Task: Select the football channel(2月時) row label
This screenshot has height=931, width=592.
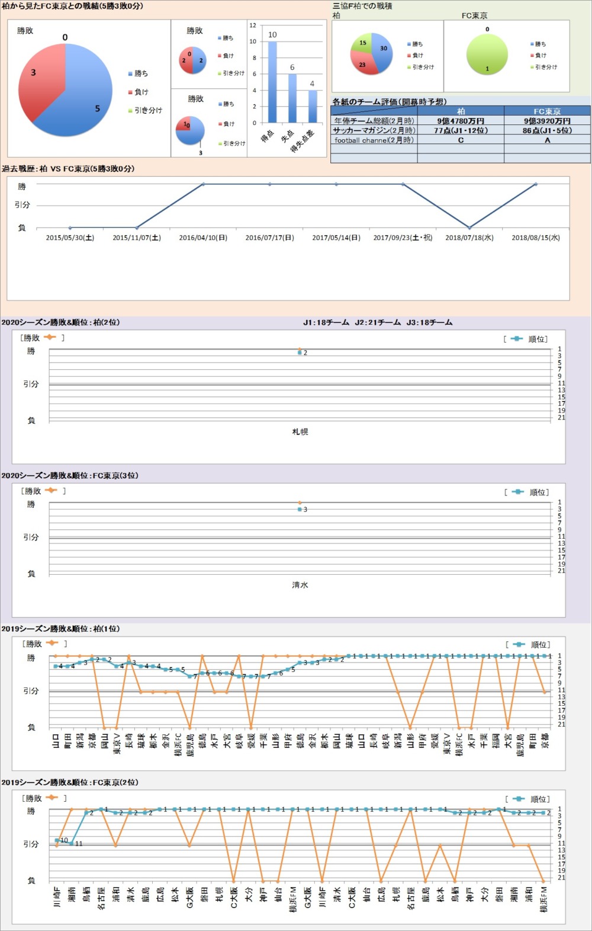Action: coord(374,140)
